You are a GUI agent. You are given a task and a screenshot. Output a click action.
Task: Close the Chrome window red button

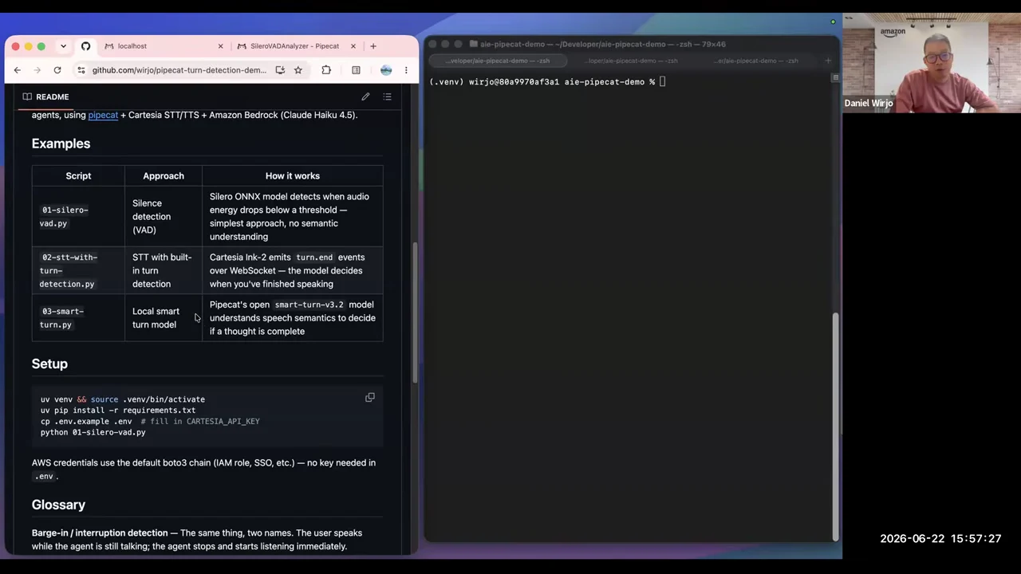[x=15, y=46]
